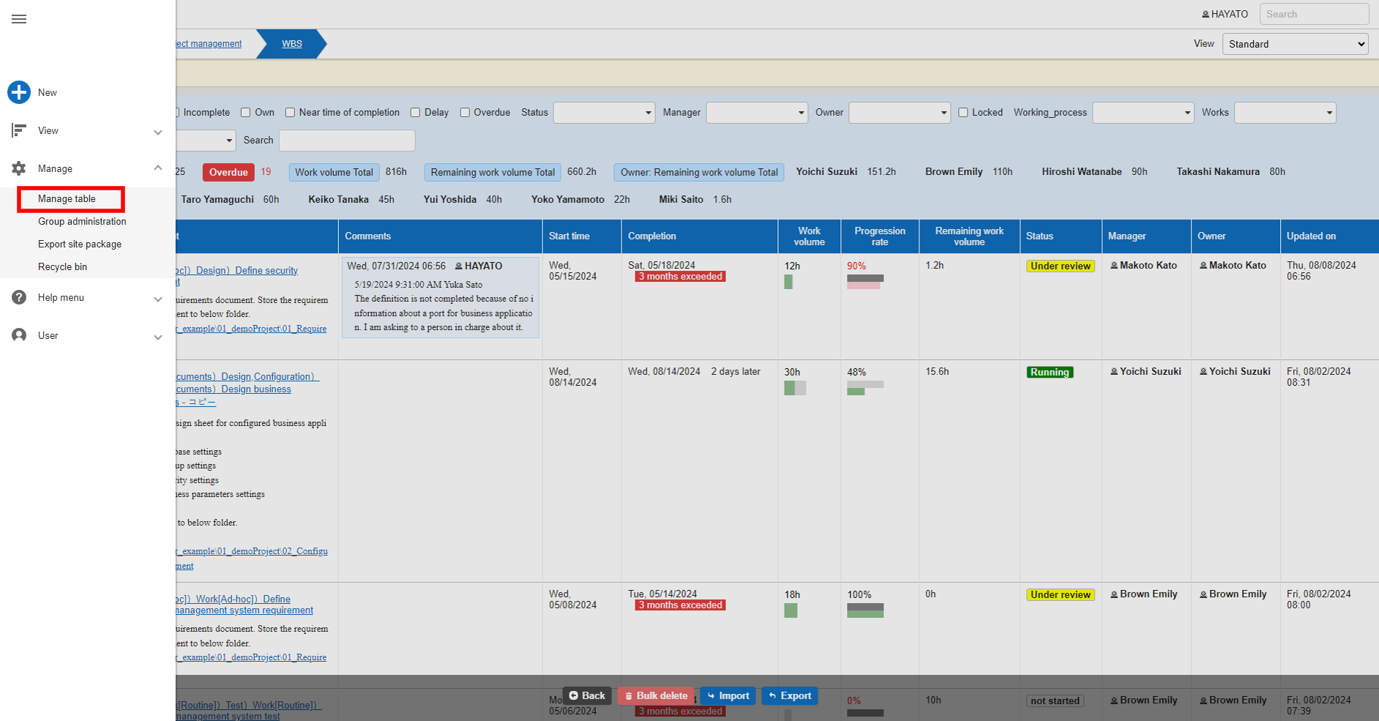Click Work volume Total summary label

pyautogui.click(x=334, y=172)
